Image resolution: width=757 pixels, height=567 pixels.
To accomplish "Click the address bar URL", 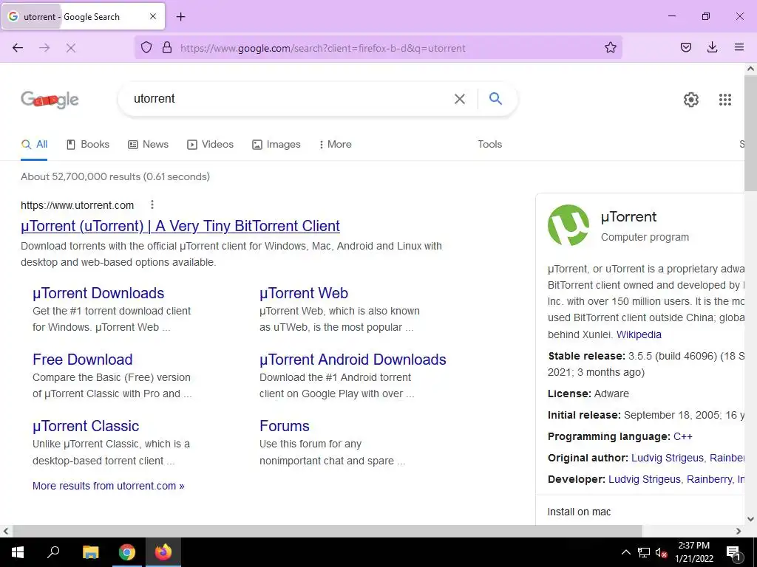I will point(323,48).
